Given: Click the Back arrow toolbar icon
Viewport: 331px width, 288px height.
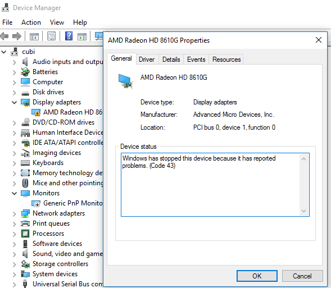Looking at the screenshot, I should coord(4,36).
